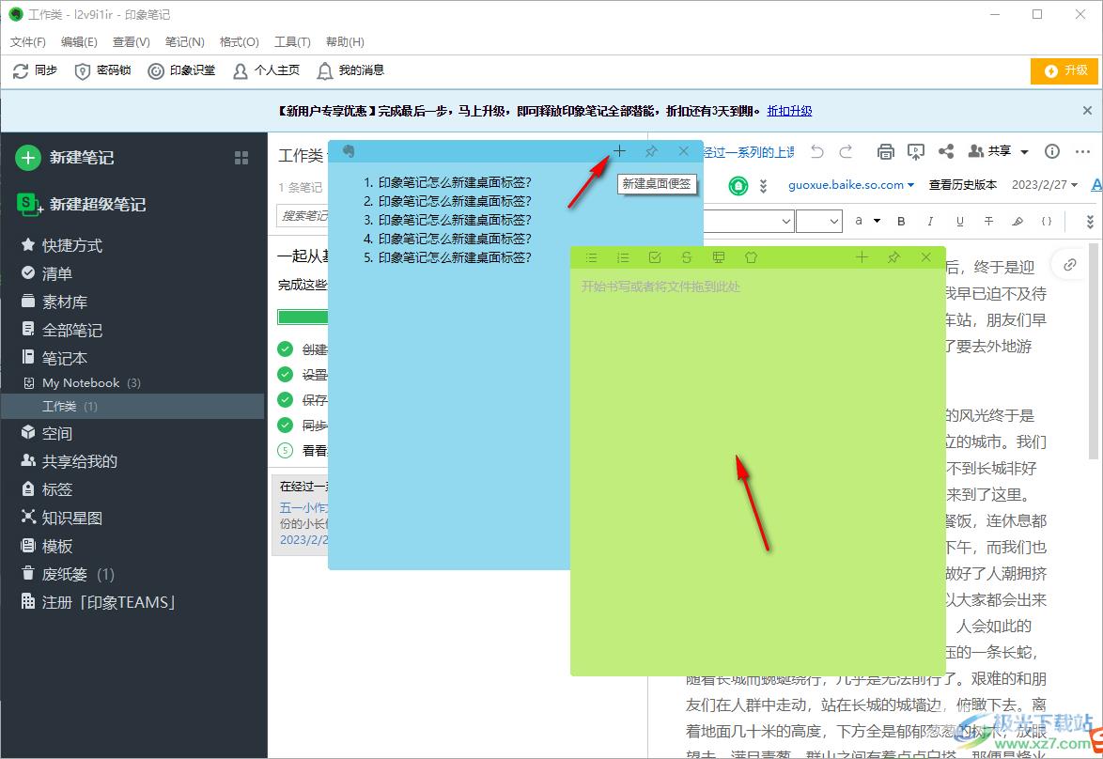Apply strikethrough in green sticky note

[x=687, y=257]
